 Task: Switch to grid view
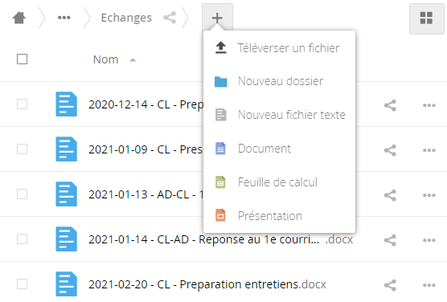[426, 18]
